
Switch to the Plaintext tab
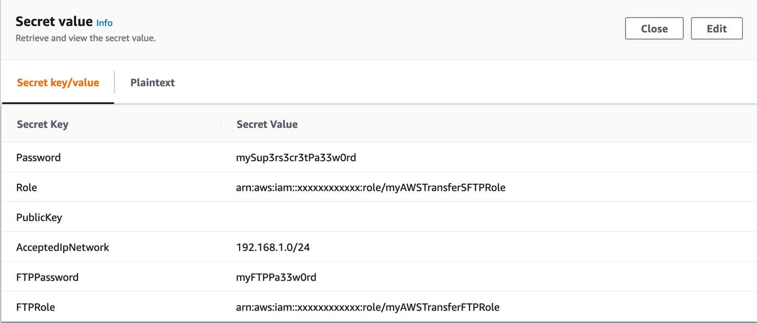[x=152, y=82]
